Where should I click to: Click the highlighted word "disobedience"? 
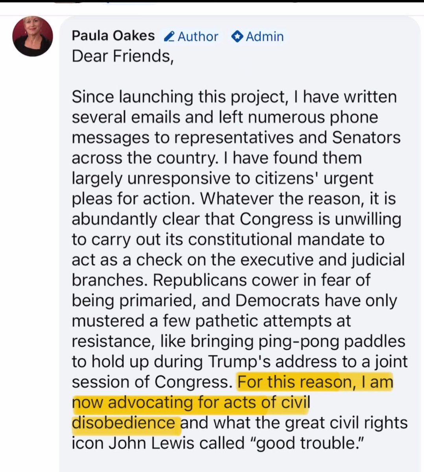coord(124,423)
